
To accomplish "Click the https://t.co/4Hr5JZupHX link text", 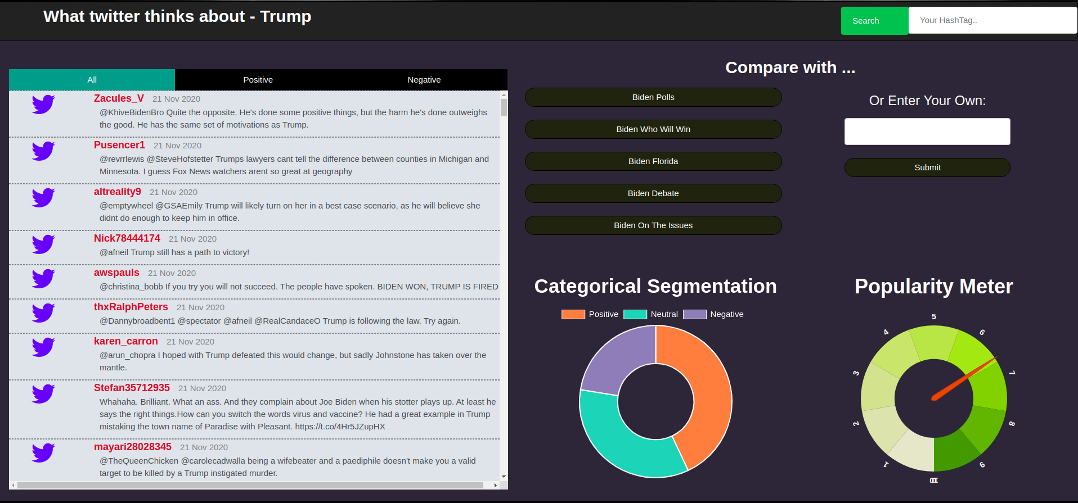I will [340, 427].
